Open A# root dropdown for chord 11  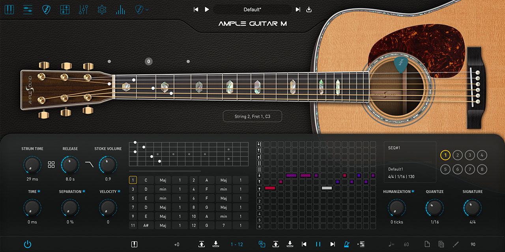pos(146,225)
